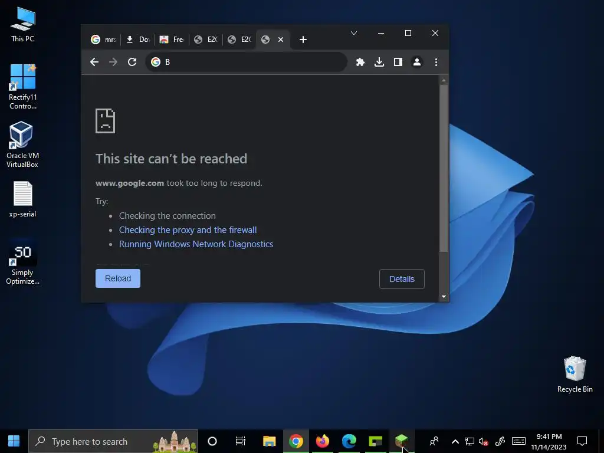Image resolution: width=604 pixels, height=453 pixels.
Task: Click the Minecraft grass block taskbar icon
Action: pos(402,441)
